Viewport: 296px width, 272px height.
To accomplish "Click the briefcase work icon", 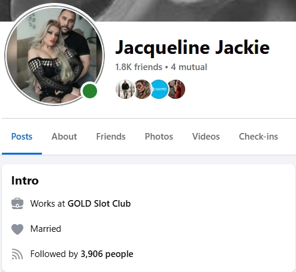I will pos(17,204).
